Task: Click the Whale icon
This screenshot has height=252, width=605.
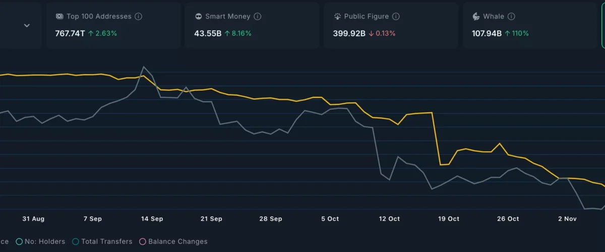Action: [476, 17]
